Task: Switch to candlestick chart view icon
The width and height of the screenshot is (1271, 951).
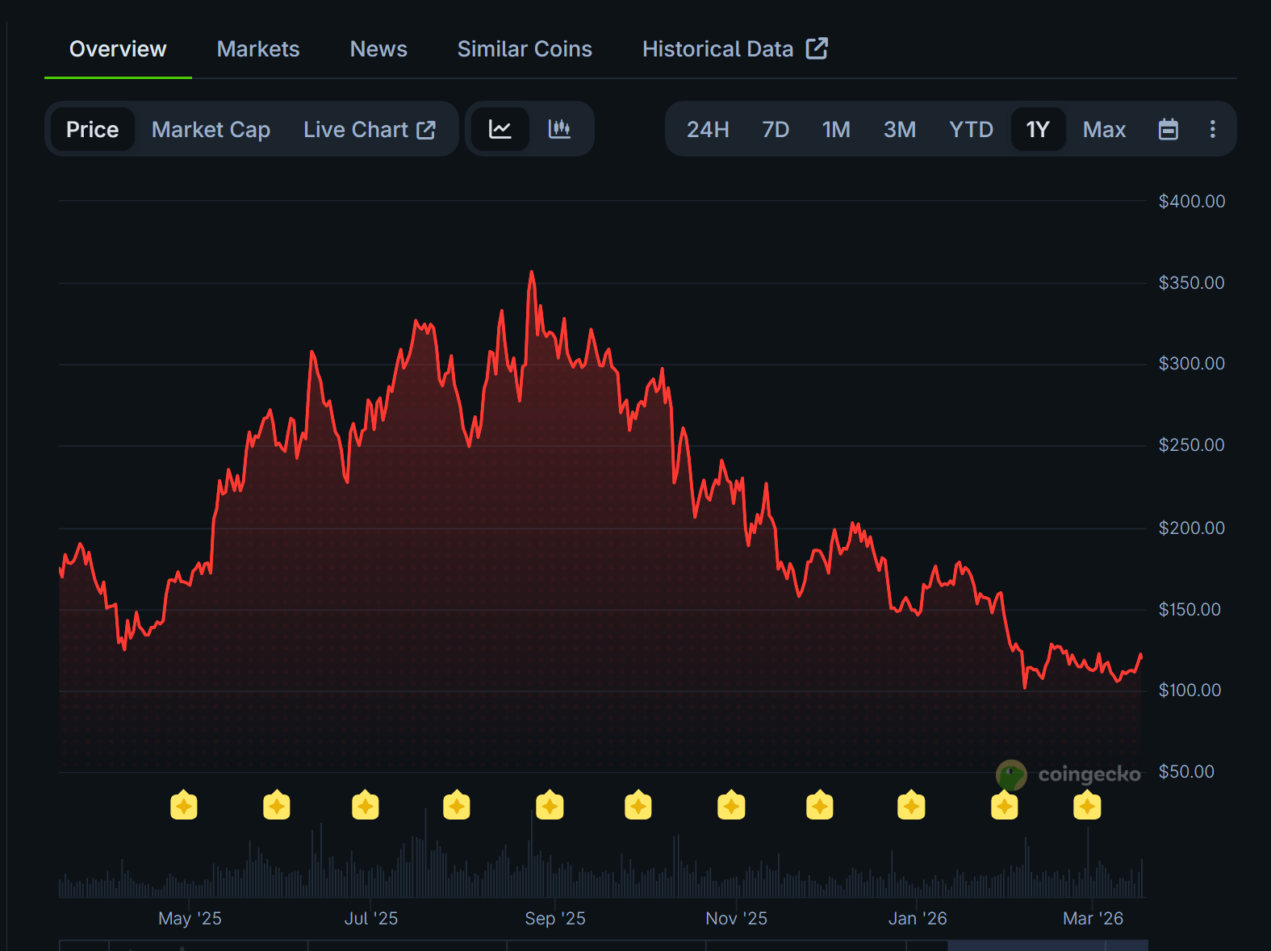Action: [559, 129]
